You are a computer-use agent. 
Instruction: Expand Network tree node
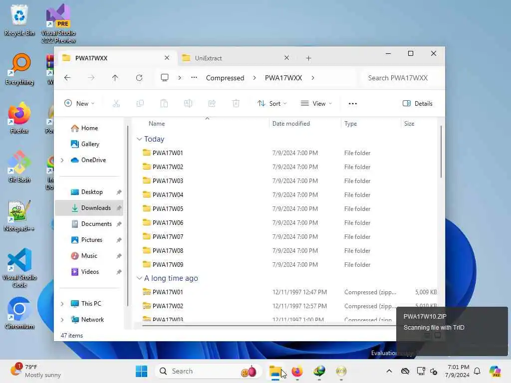click(x=62, y=320)
